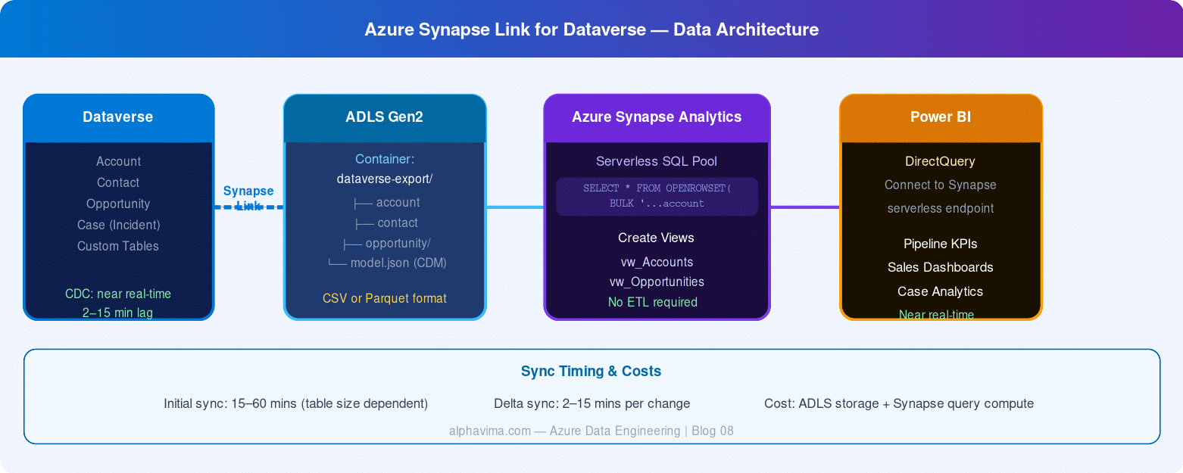1183x473 pixels.
Task: Click the Create Views label
Action: [657, 238]
